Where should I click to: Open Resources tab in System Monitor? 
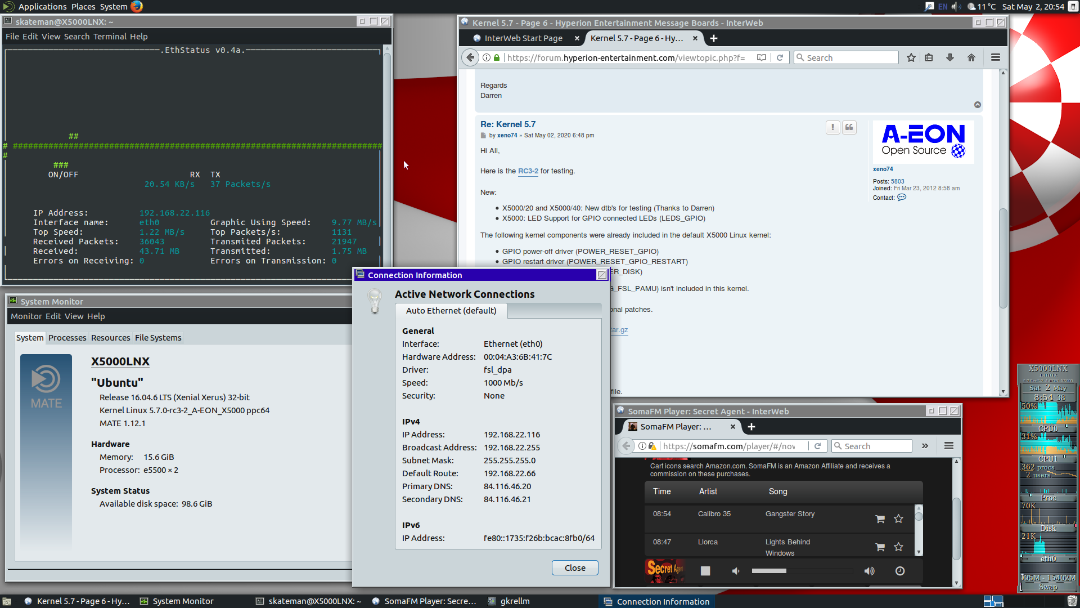(x=110, y=338)
